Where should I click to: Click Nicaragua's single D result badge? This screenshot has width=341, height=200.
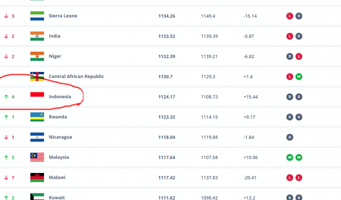click(289, 137)
